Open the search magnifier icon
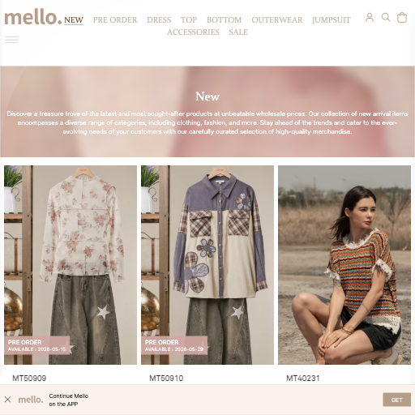Viewport: 415px width, 415px height. click(386, 18)
